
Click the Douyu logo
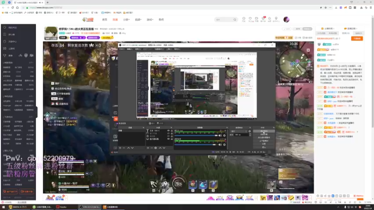point(88,20)
